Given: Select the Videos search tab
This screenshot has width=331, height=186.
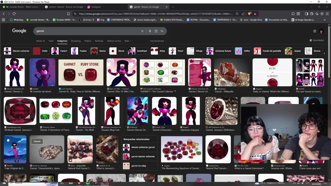Looking at the screenshot, I should point(88,41).
